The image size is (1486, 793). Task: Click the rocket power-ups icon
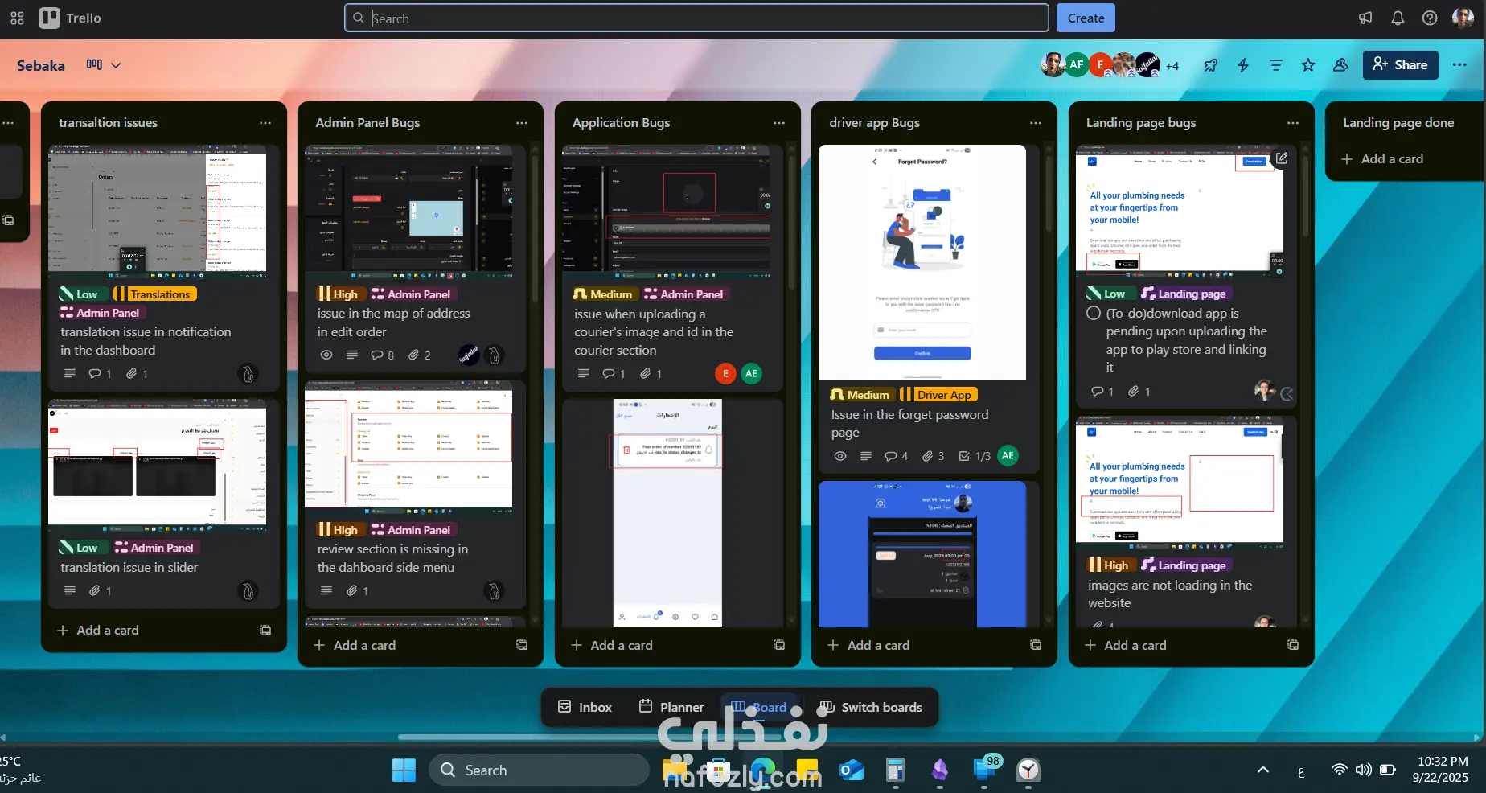[x=1210, y=65]
